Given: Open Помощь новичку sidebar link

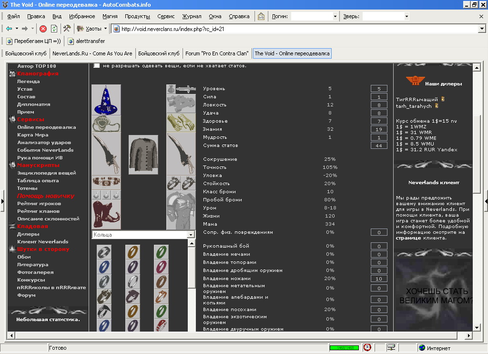Looking at the screenshot, I should point(45,196).
